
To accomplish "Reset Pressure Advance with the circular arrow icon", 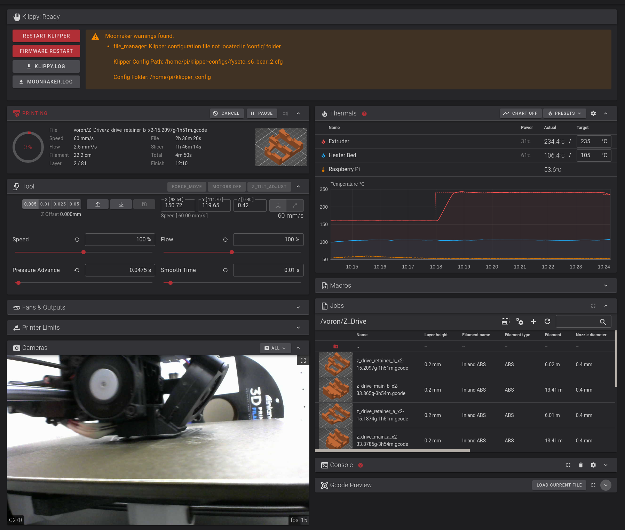I will (x=77, y=270).
